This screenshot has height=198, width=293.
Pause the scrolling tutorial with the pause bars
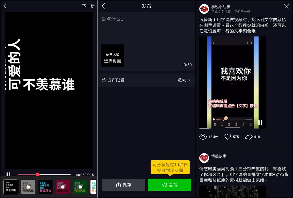(260, 122)
